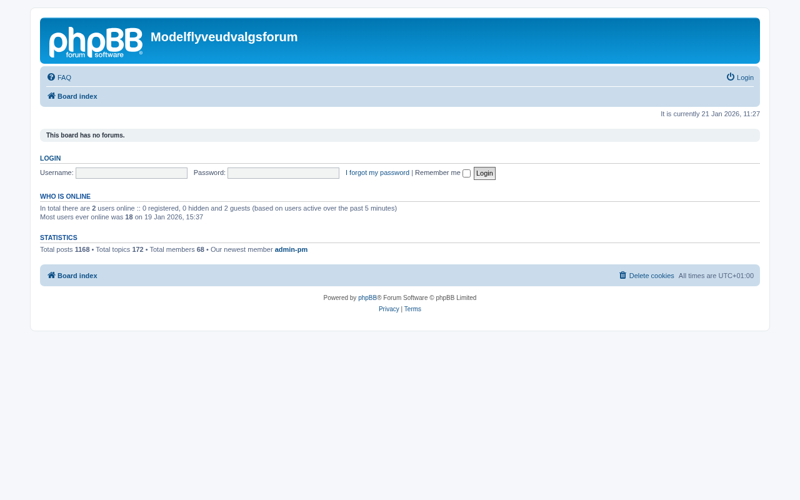Open the Privacy policy link
The image size is (800, 500).
point(389,309)
